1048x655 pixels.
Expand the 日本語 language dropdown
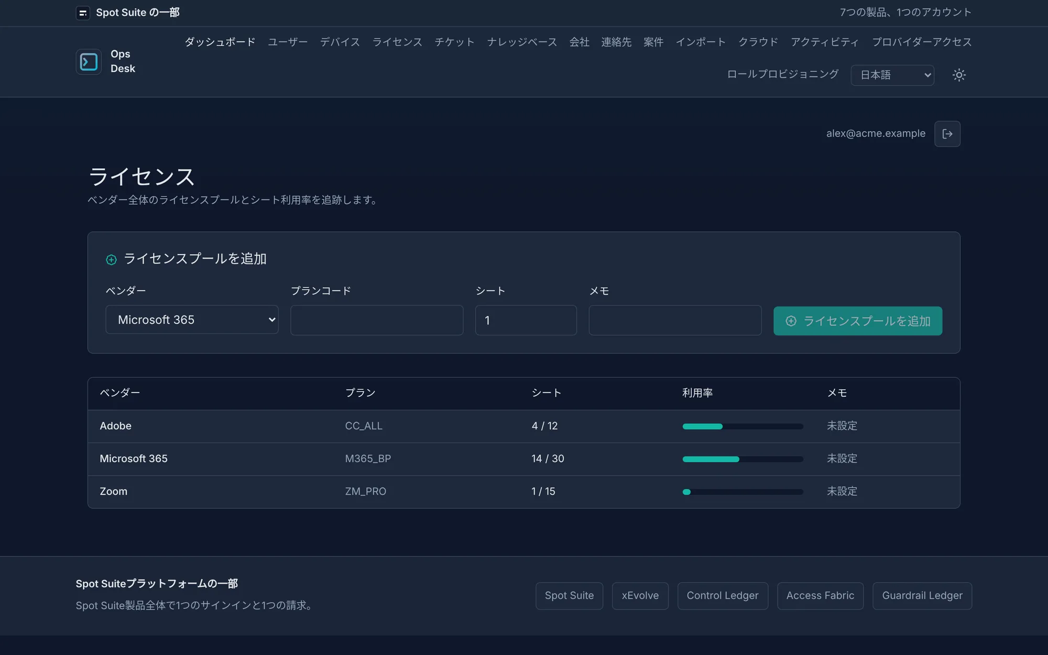point(892,75)
